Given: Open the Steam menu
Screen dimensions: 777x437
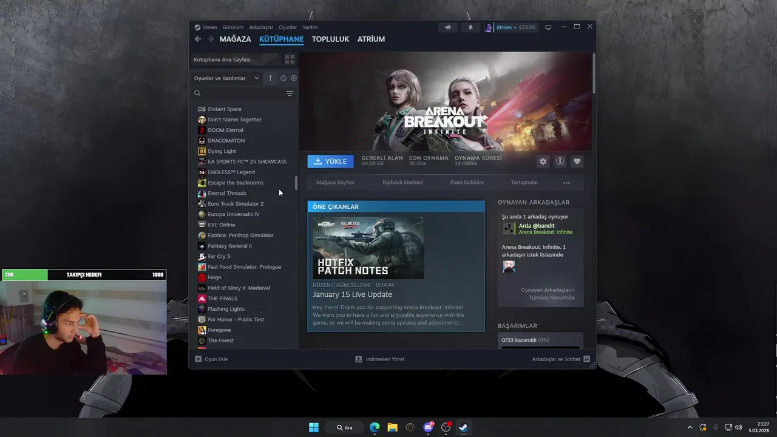Looking at the screenshot, I should pyautogui.click(x=209, y=27).
